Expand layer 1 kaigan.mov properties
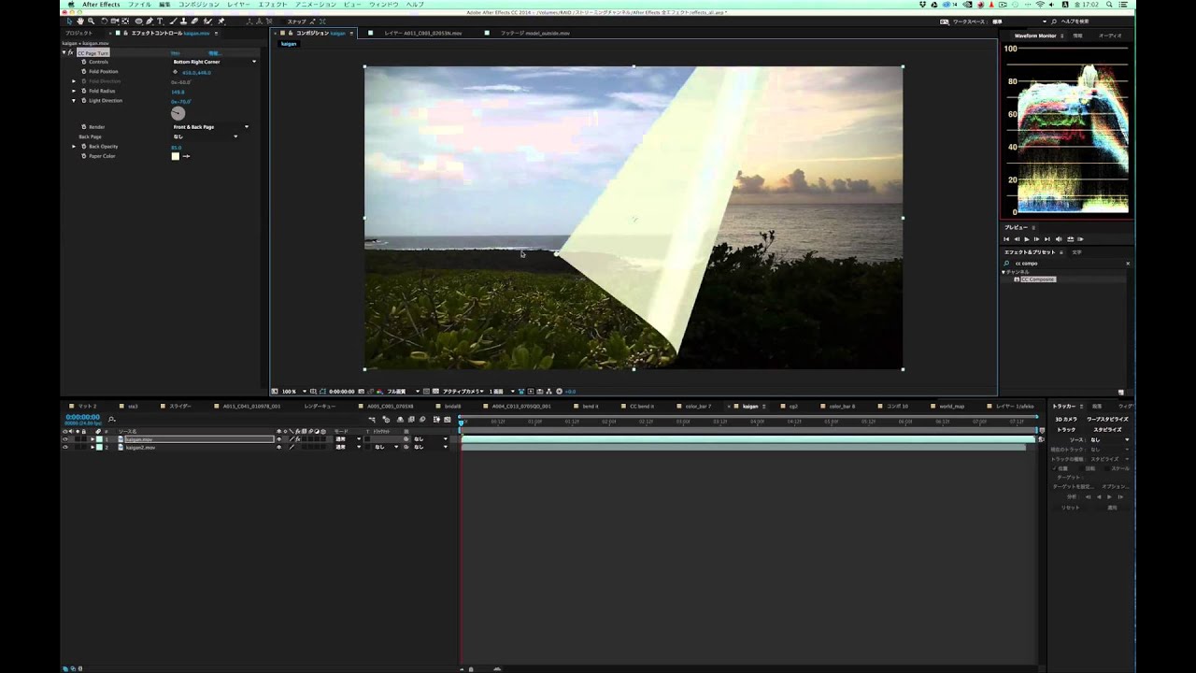Image resolution: width=1196 pixels, height=673 pixels. pos(92,438)
